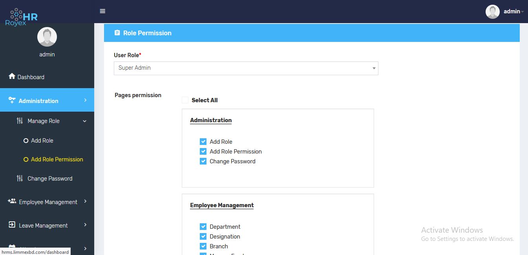Image resolution: width=528 pixels, height=255 pixels.
Task: Click Select All label text
Action: click(205, 100)
